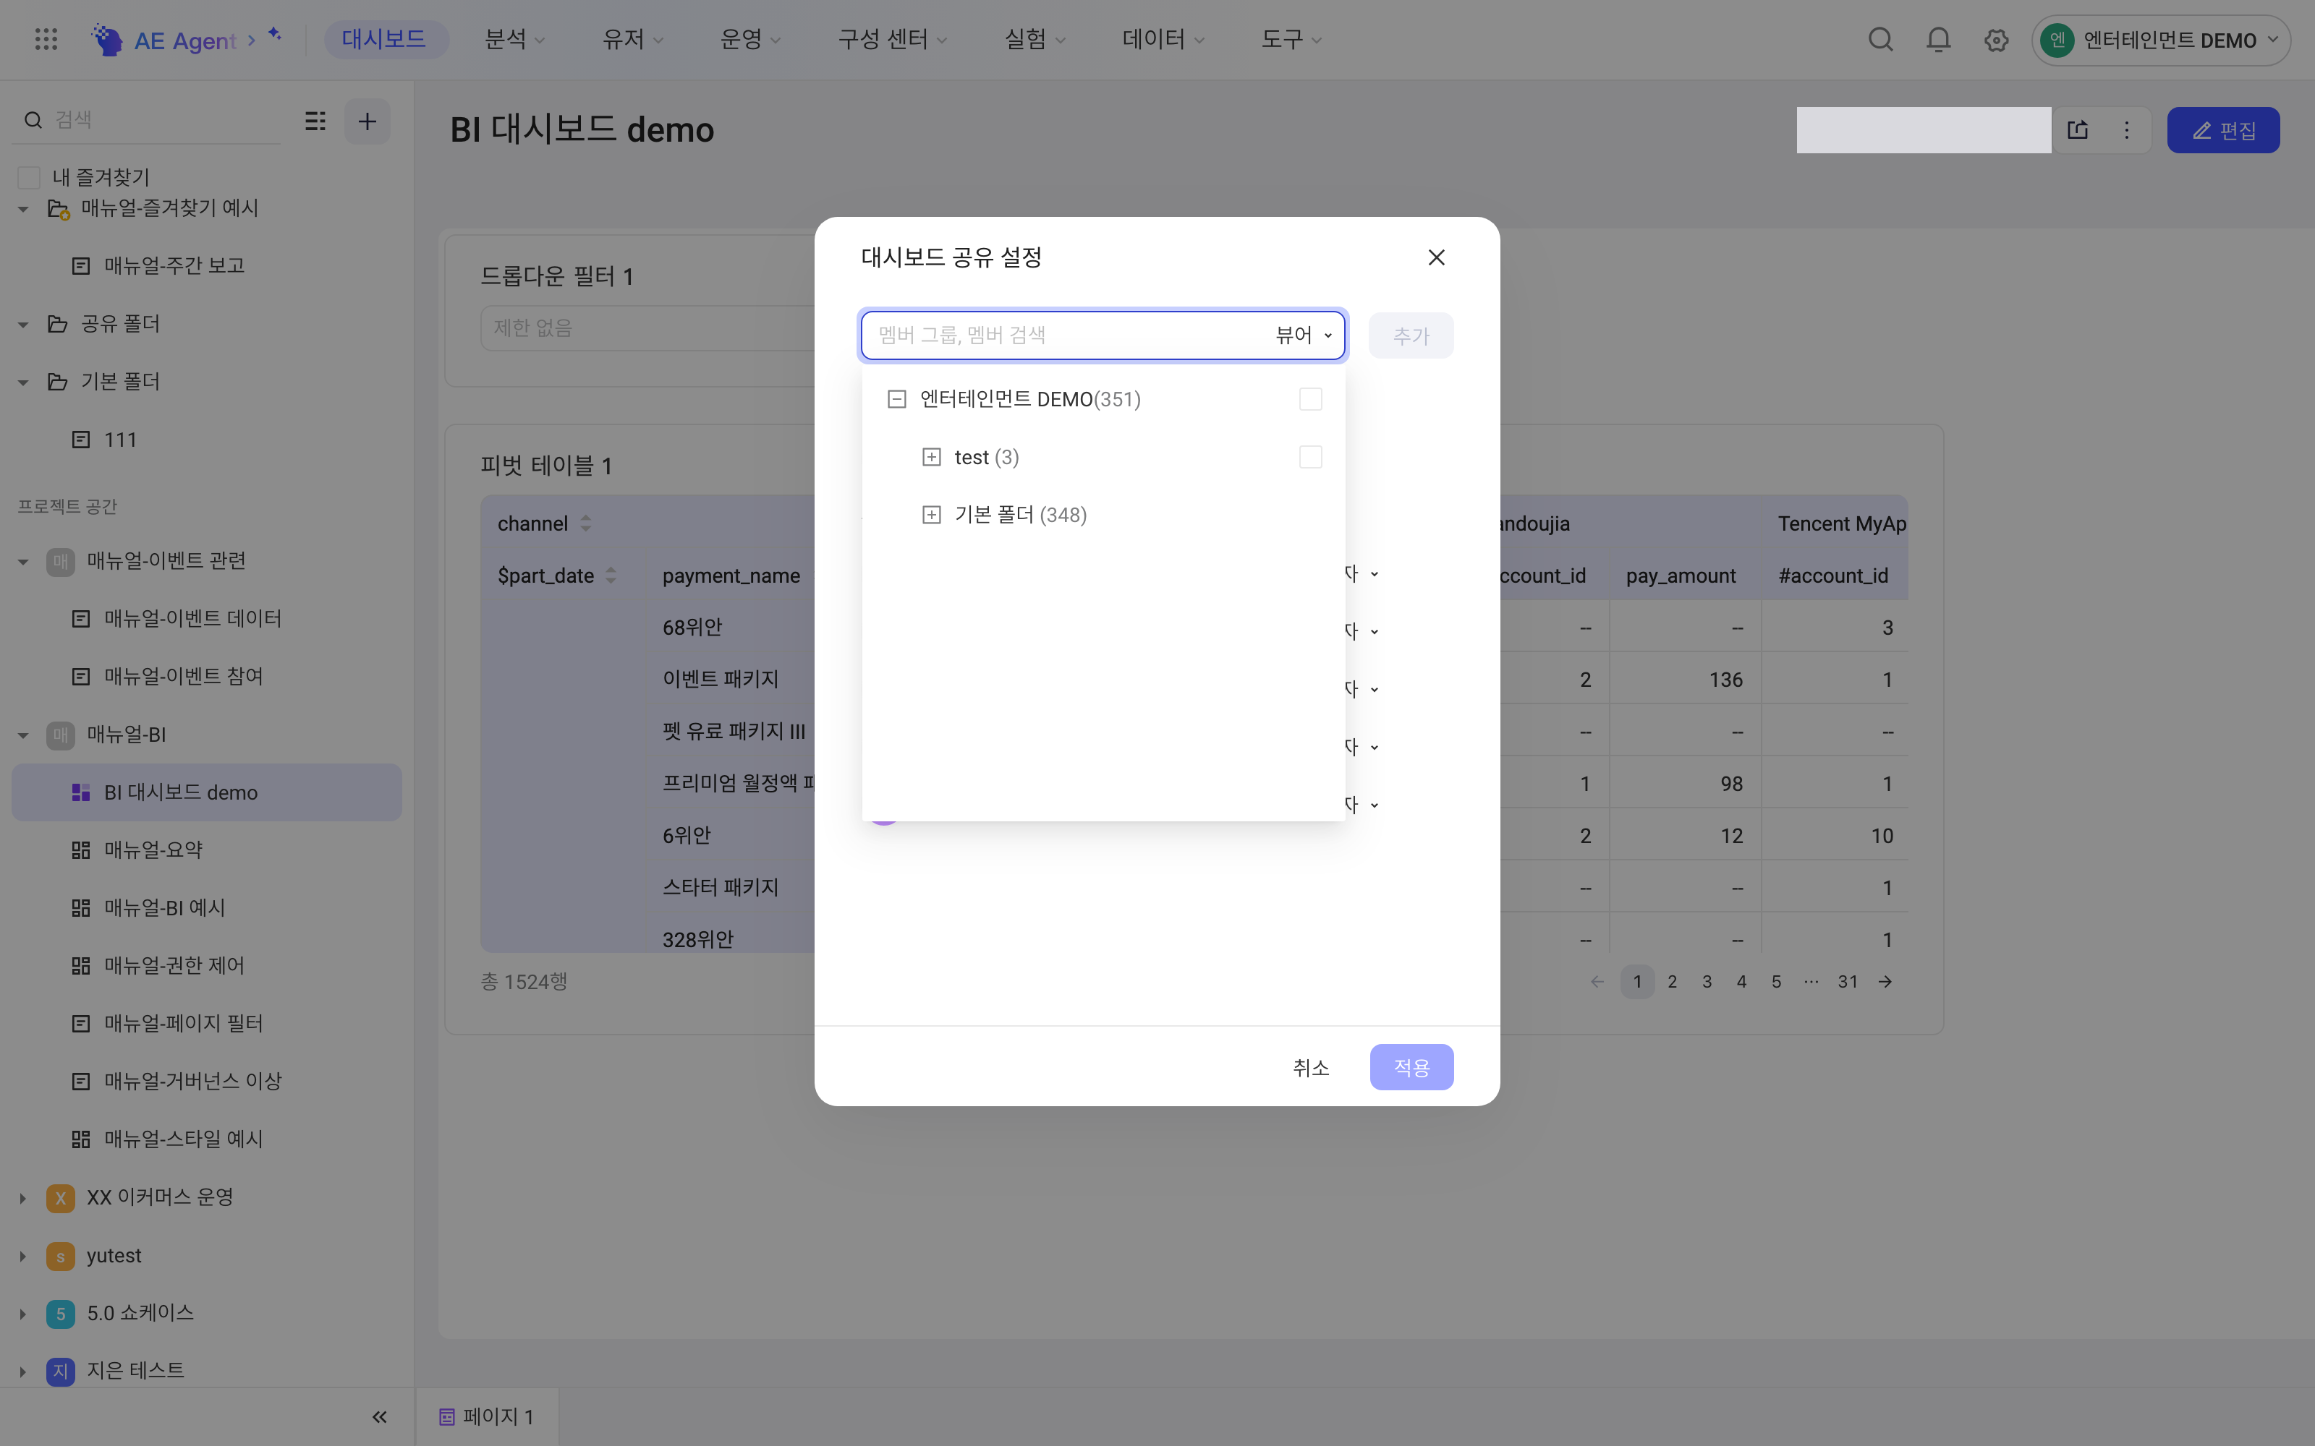The width and height of the screenshot is (2315, 1446).
Task: Collapse the sidebar with double chevron
Action: (x=379, y=1417)
